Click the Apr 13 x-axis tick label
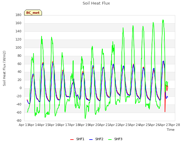 pos(24,125)
